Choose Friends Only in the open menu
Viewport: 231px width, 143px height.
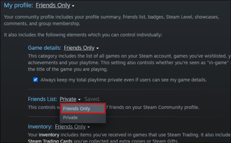click(83, 108)
